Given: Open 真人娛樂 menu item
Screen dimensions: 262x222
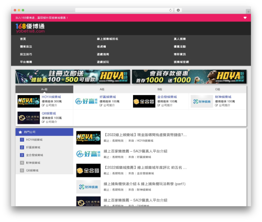Looking at the screenshot, I should click(180, 39).
